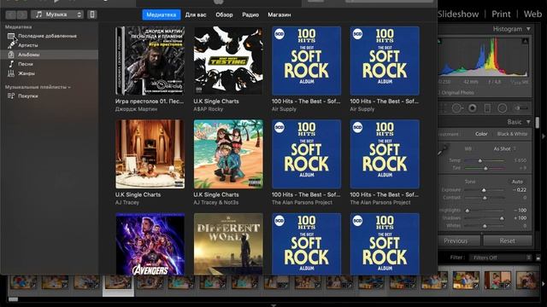
Task: Select Lightroom Graduated Filter tool
Action: pos(487,108)
